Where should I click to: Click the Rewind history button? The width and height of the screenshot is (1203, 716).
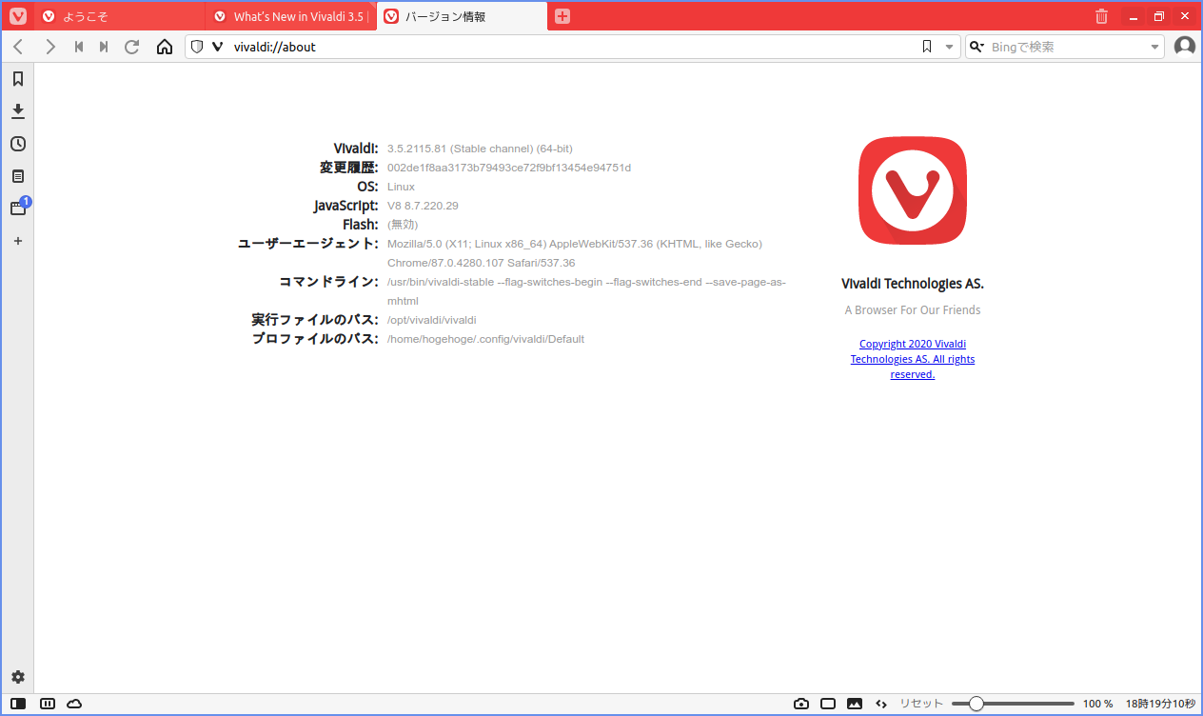tap(79, 47)
